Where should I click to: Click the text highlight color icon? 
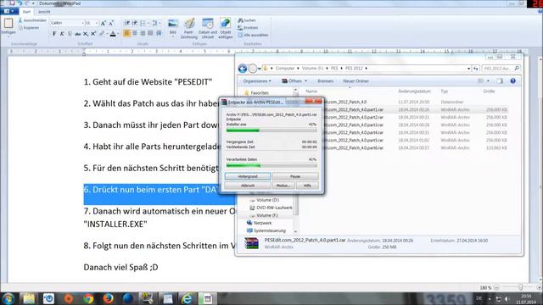[102, 34]
